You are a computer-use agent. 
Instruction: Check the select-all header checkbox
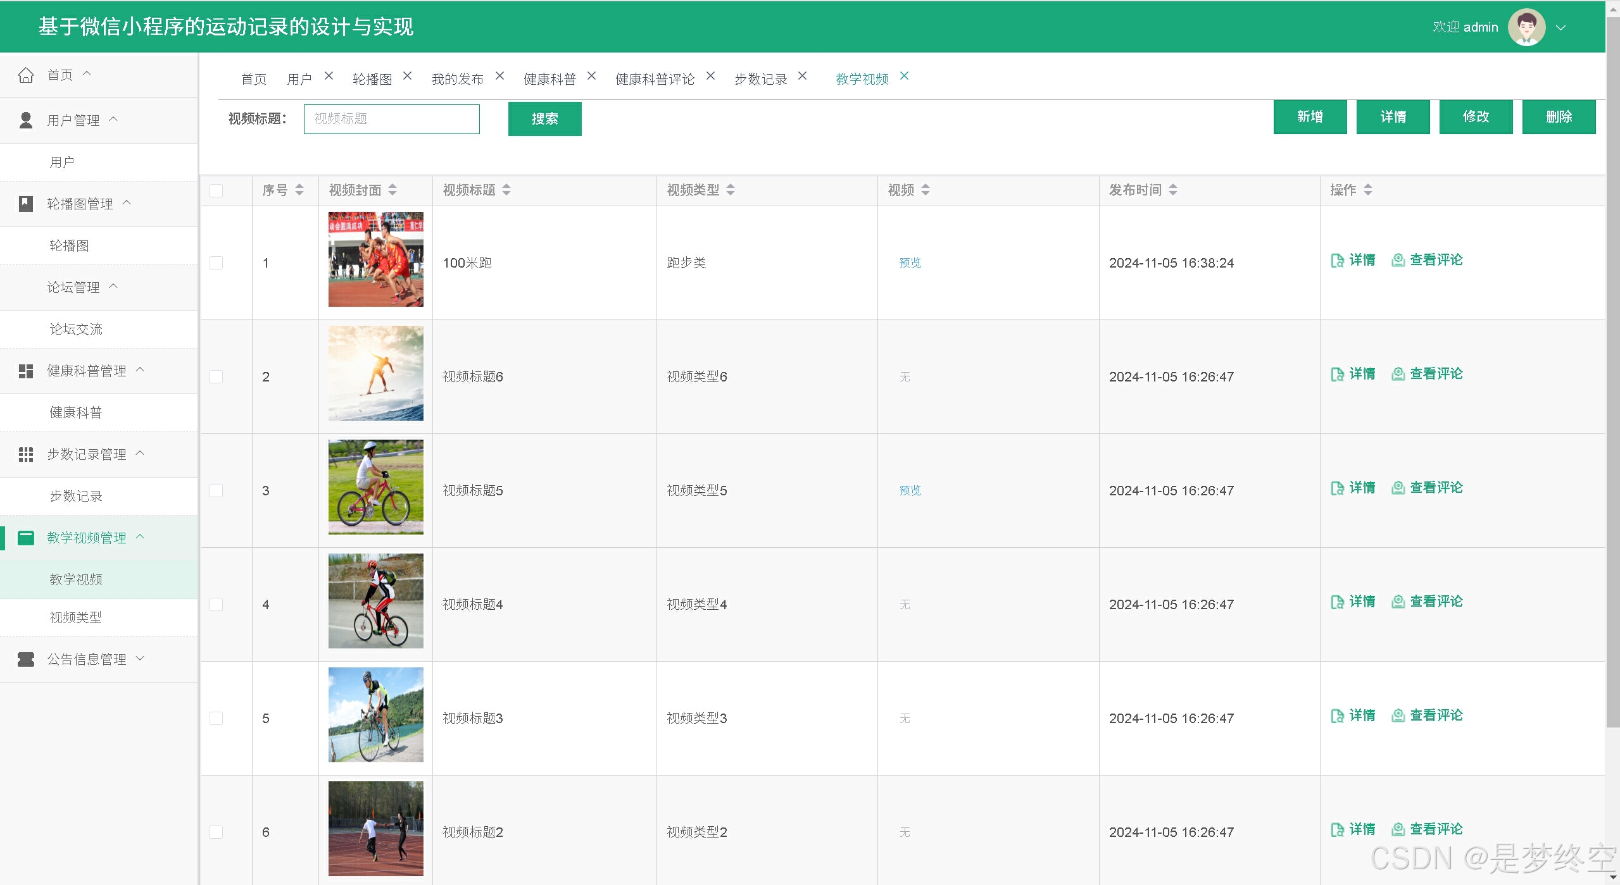[217, 190]
